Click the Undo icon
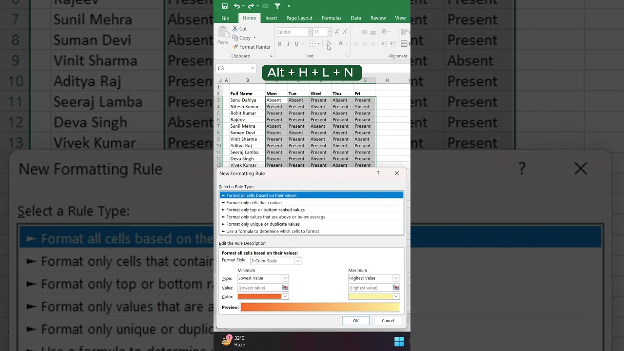The width and height of the screenshot is (624, 351). pyautogui.click(x=237, y=6)
